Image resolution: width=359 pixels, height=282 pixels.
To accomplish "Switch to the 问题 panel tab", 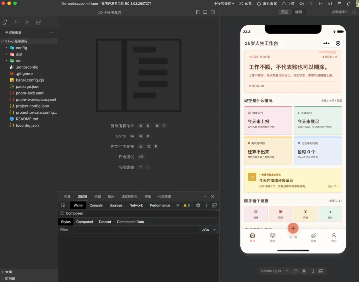I will pyautogui.click(x=97, y=197).
